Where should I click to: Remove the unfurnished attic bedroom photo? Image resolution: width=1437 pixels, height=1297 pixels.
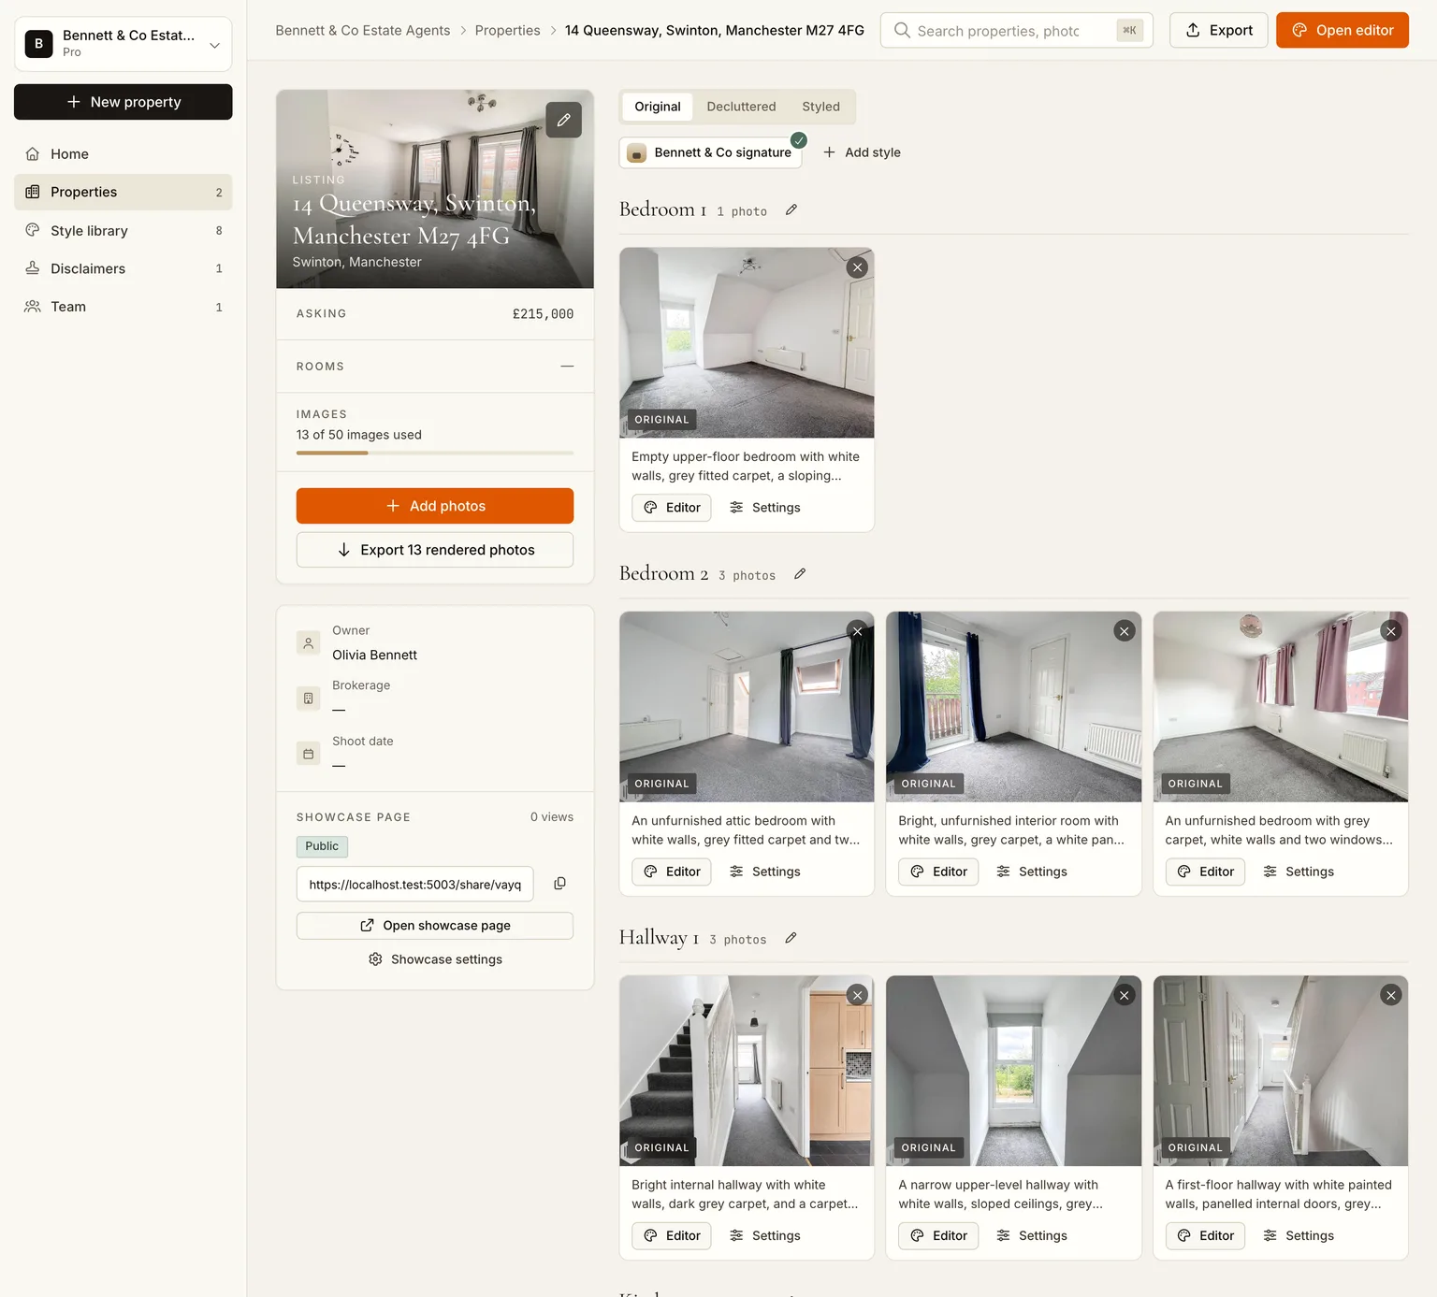coord(857,631)
